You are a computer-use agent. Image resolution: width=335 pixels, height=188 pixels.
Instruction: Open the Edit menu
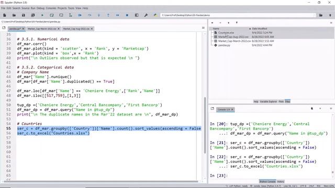(9, 8)
